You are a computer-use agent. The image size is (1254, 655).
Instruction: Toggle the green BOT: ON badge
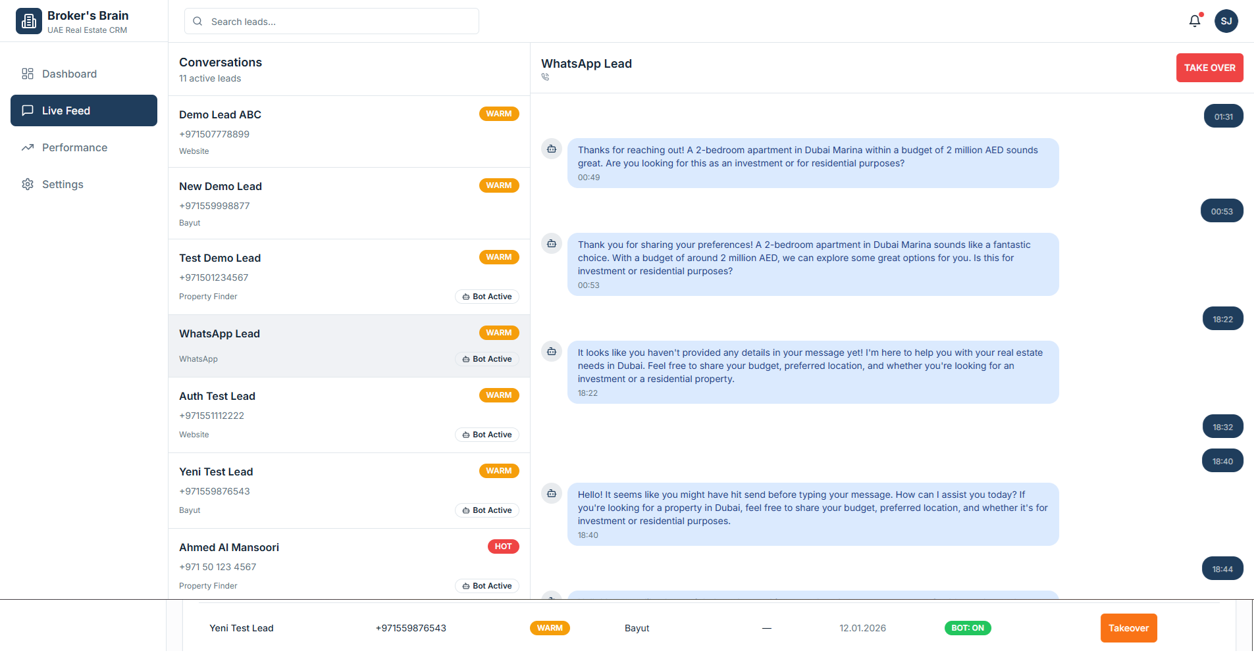(x=967, y=628)
